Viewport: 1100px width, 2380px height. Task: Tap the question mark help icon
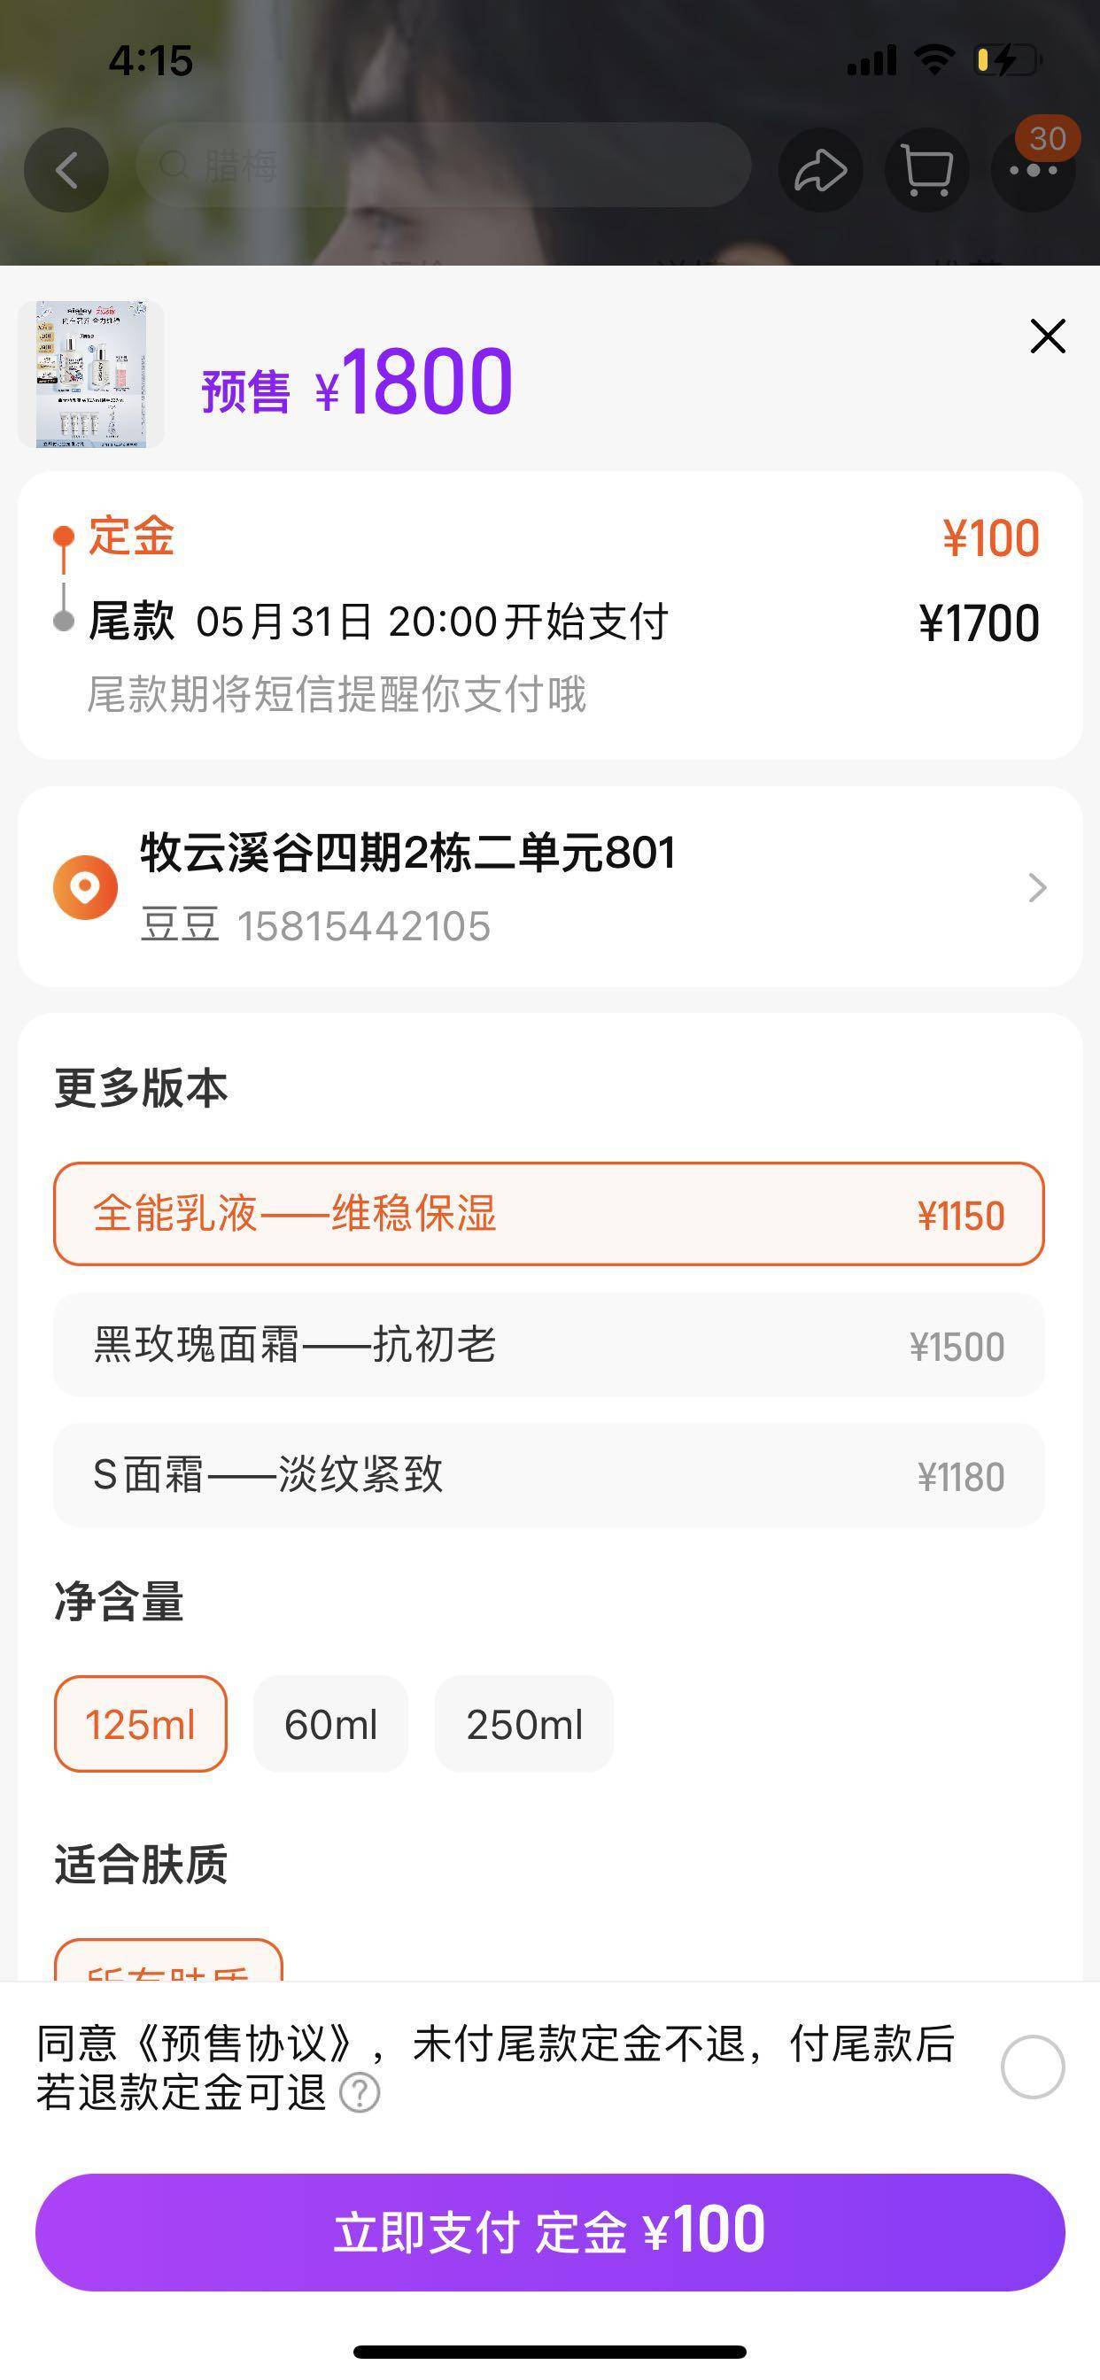pos(360,2092)
